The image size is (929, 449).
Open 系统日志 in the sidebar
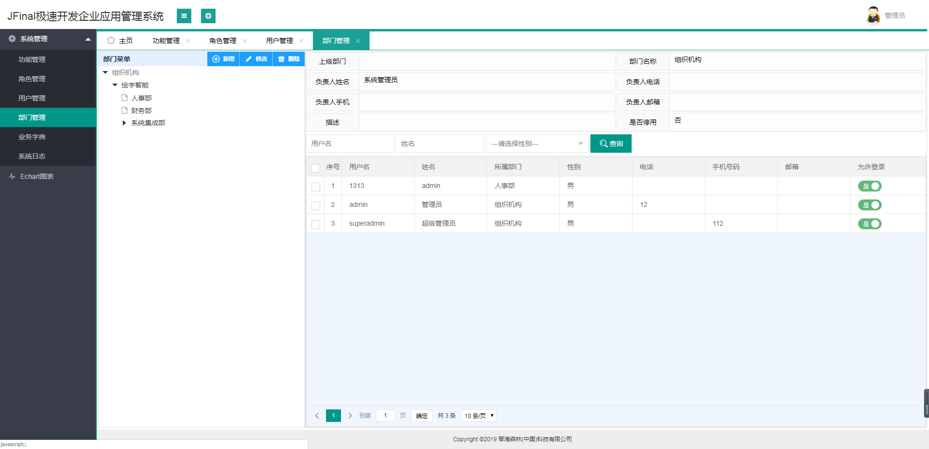pos(48,156)
